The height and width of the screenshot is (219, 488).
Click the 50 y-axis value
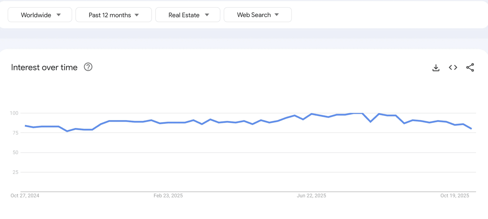[15, 152]
